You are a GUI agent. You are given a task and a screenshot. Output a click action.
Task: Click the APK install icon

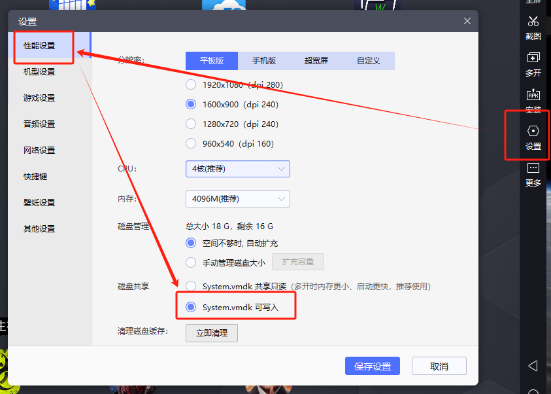[x=533, y=94]
